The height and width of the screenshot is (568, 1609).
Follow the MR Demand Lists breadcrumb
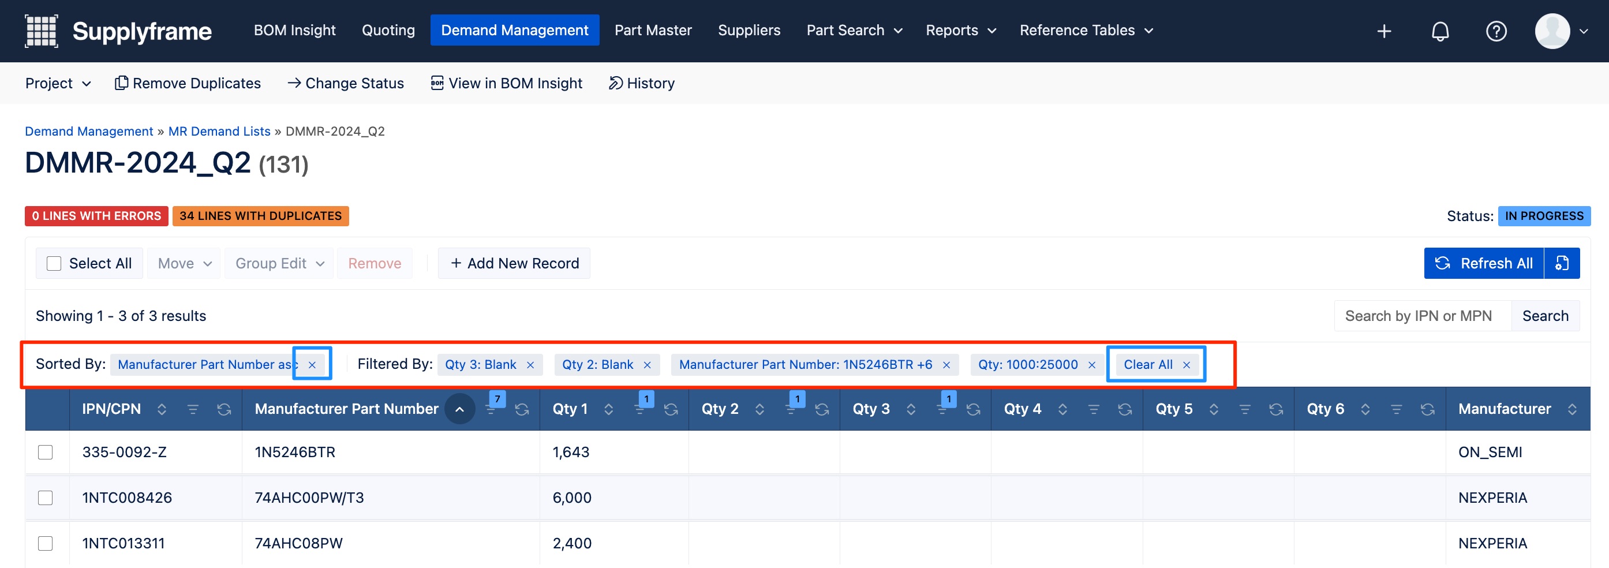coord(219,131)
